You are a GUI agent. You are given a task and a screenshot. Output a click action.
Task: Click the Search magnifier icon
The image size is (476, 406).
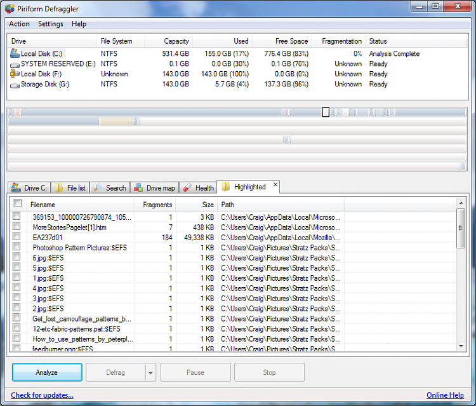click(x=98, y=187)
